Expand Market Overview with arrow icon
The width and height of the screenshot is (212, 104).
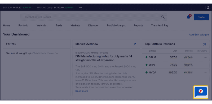coord(135,44)
